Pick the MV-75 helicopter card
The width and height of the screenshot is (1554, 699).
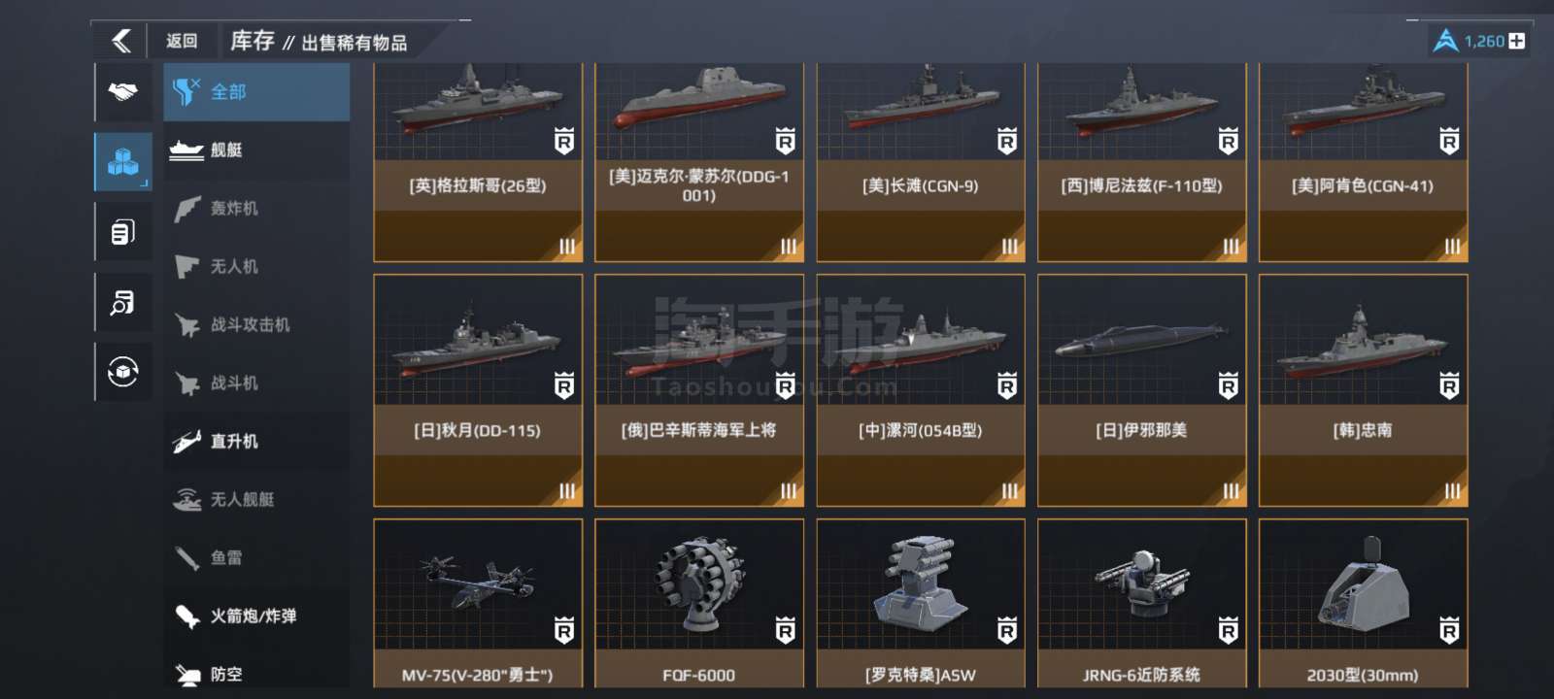tap(478, 604)
